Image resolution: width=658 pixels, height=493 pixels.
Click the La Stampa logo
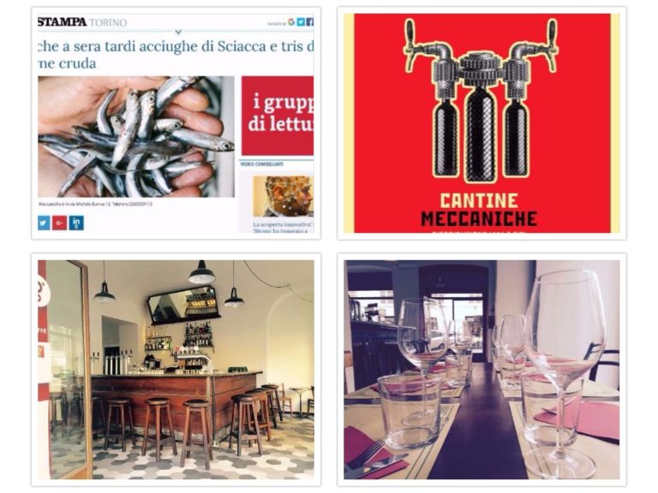coord(62,22)
